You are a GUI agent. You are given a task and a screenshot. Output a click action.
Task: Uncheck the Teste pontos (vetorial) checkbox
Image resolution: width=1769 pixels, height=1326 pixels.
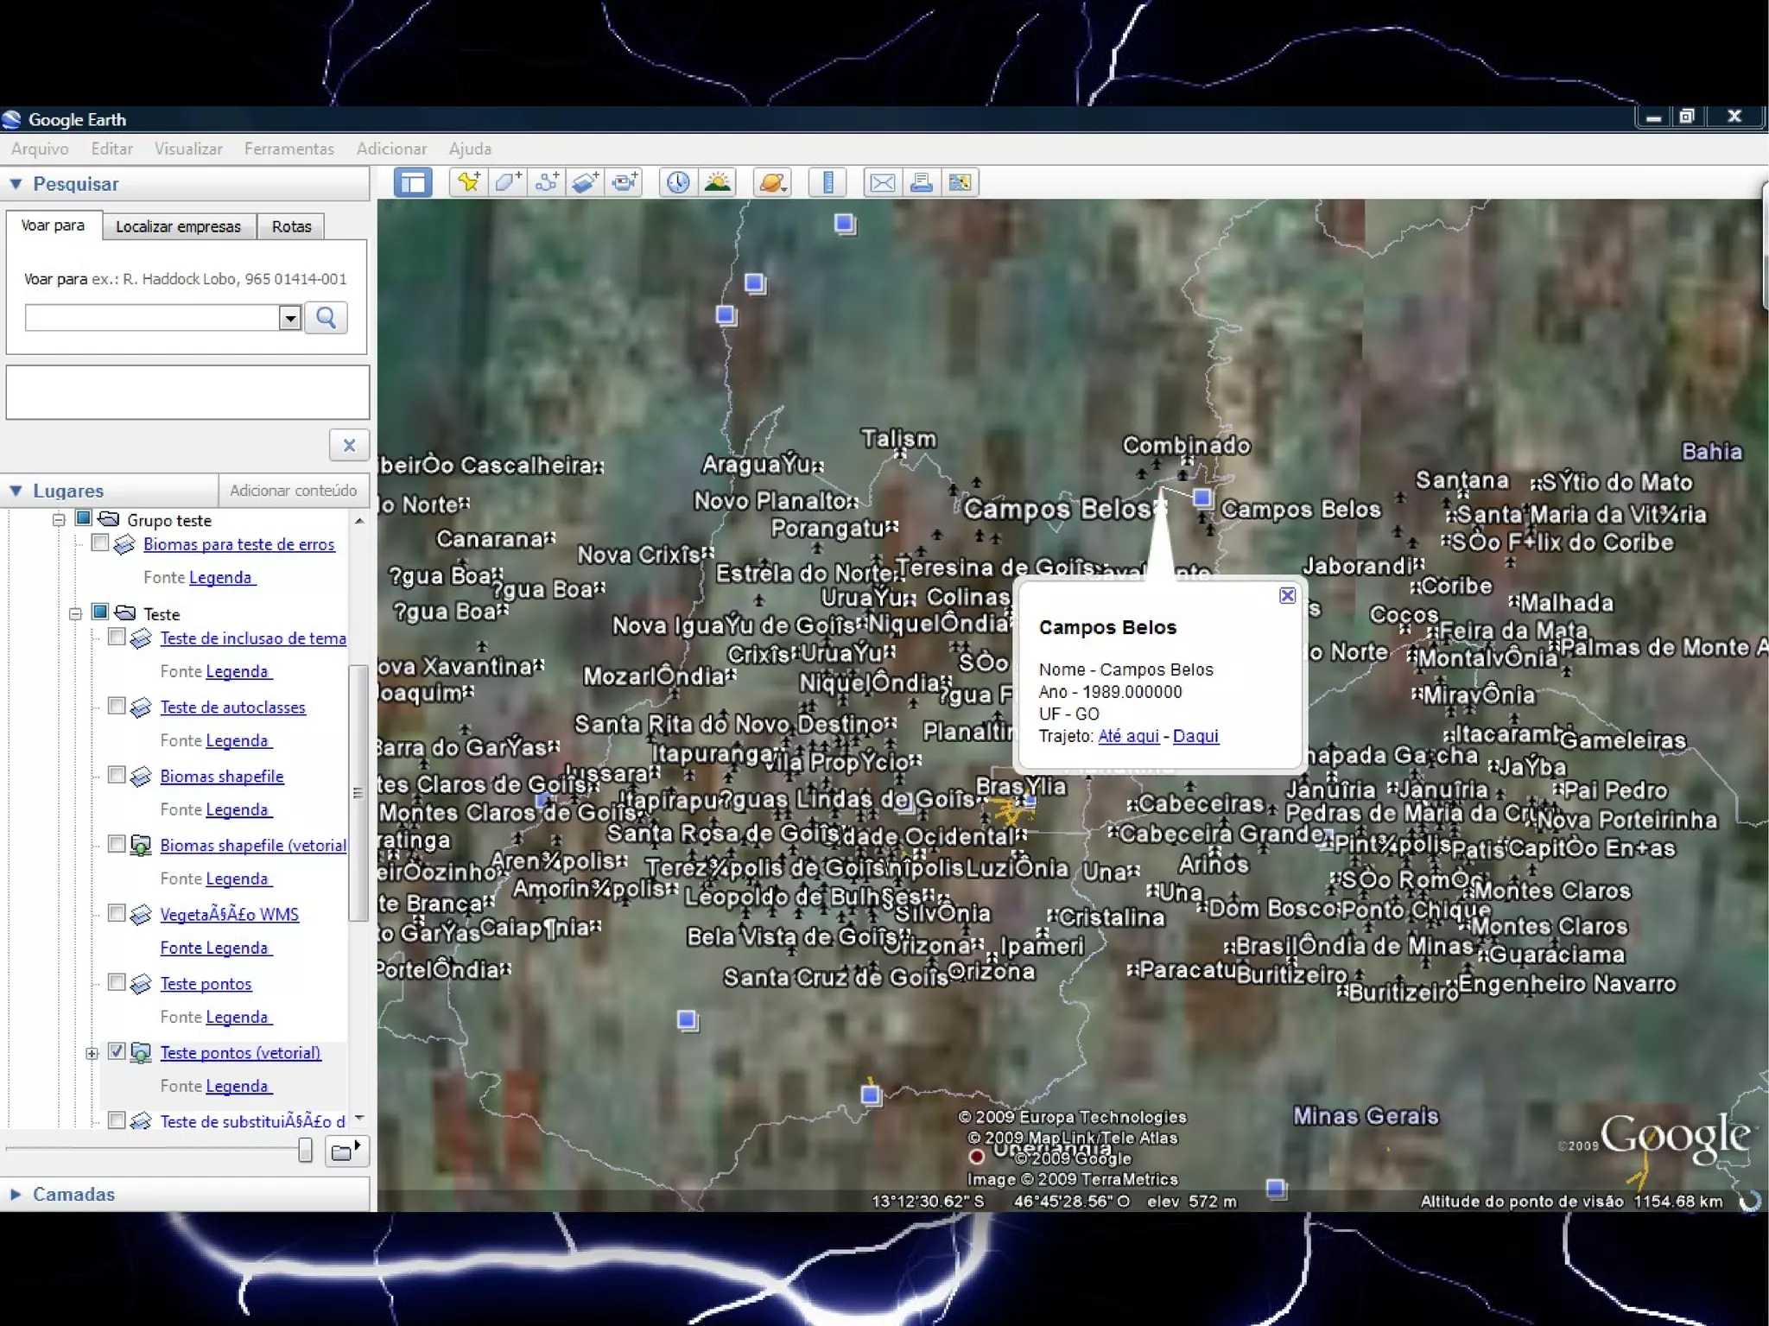tap(117, 1051)
